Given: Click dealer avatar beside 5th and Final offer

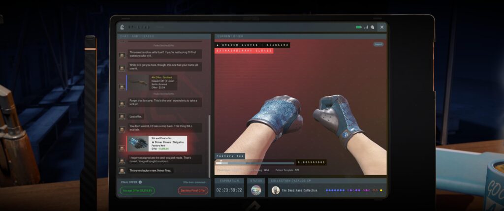Looking at the screenshot, I should coord(122,148).
